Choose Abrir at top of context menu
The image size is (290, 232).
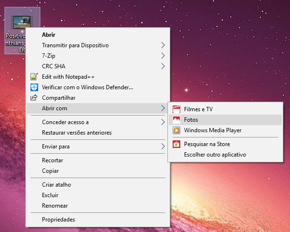(49, 35)
